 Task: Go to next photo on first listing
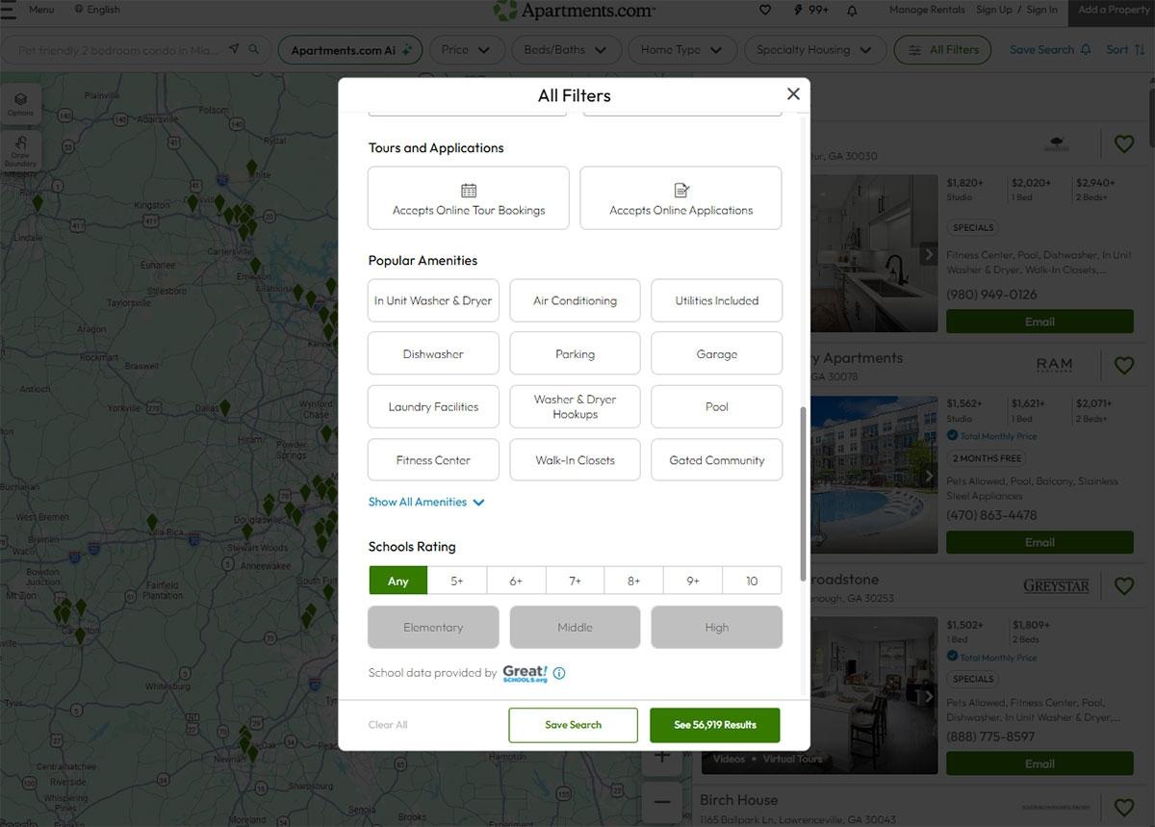(929, 254)
